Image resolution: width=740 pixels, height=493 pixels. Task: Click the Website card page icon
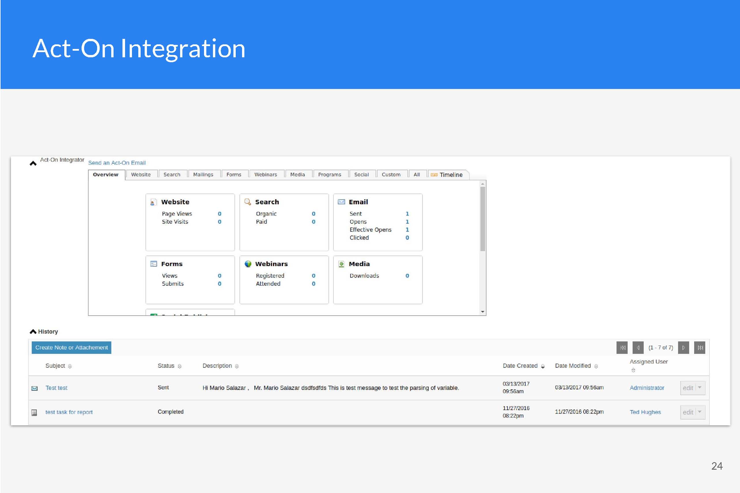153,202
